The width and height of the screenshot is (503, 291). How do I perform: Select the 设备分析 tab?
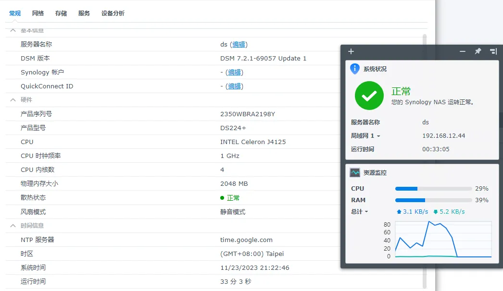click(113, 13)
